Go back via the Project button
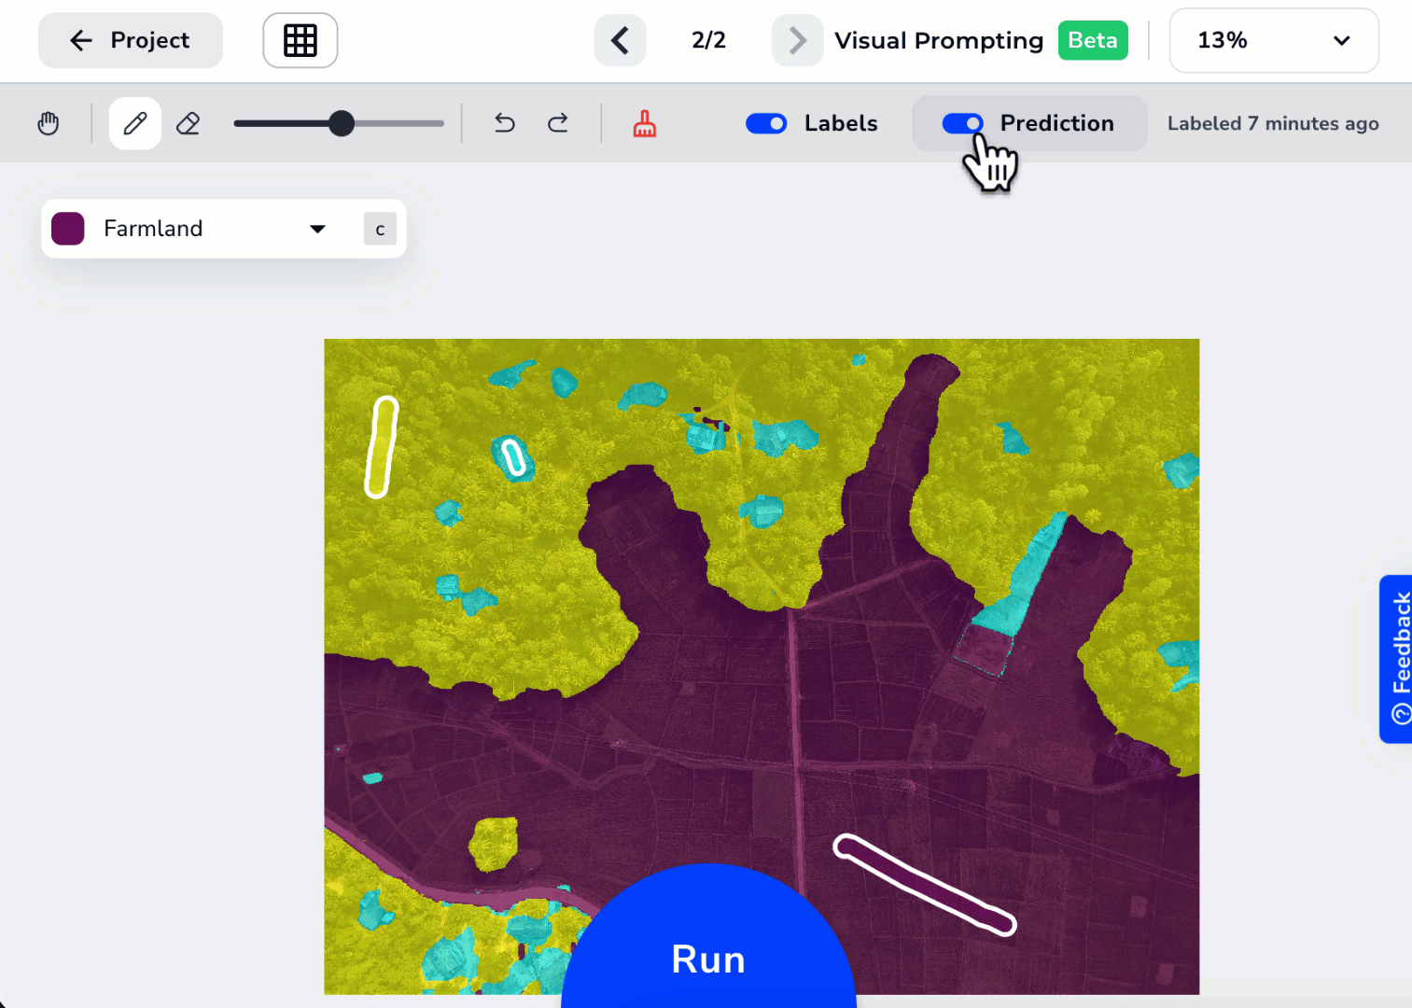 pos(131,40)
